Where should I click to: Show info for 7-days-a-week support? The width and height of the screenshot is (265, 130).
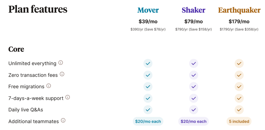click(68, 97)
